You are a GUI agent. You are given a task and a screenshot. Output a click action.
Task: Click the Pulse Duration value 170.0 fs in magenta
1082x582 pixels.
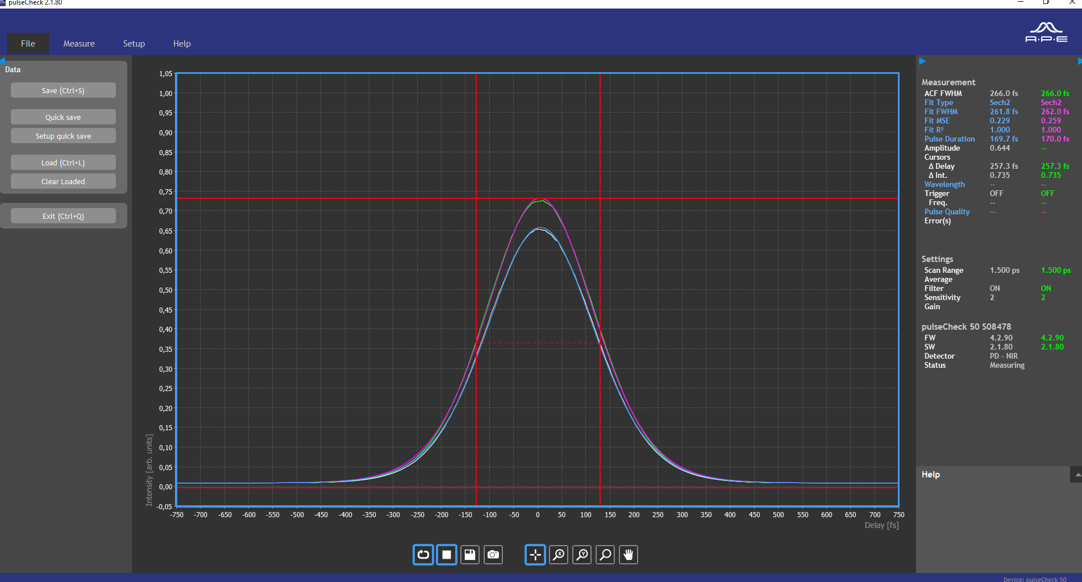[1055, 139]
